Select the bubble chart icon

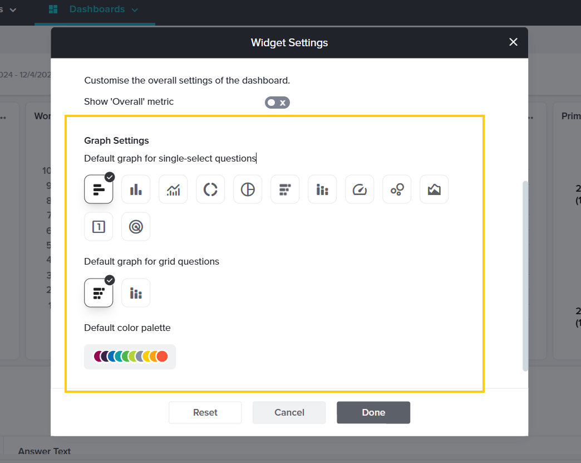tap(397, 189)
